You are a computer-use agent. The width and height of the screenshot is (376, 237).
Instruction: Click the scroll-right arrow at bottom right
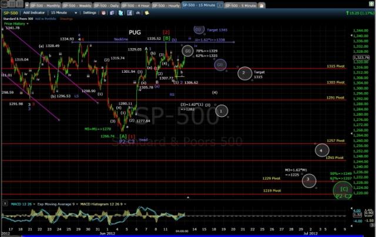(372, 225)
